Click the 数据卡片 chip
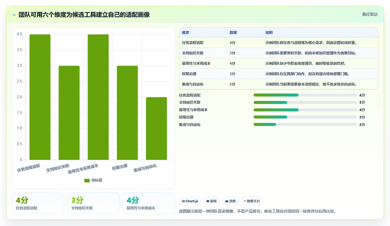 (252, 201)
